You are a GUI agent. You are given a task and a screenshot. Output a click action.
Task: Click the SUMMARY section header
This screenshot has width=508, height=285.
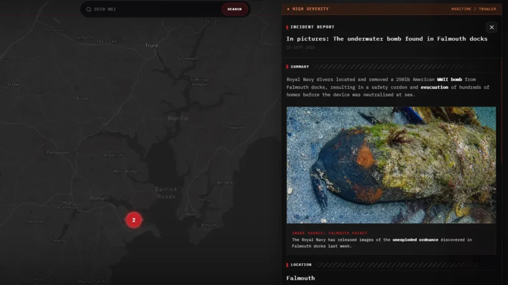pyautogui.click(x=300, y=67)
